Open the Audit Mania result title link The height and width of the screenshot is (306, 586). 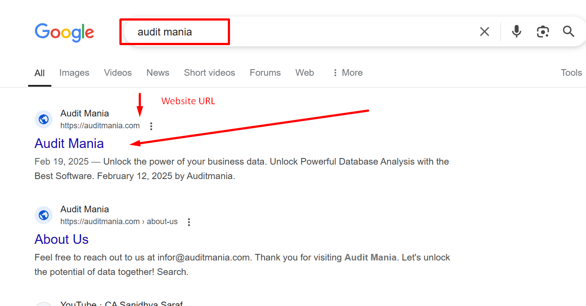tap(69, 144)
